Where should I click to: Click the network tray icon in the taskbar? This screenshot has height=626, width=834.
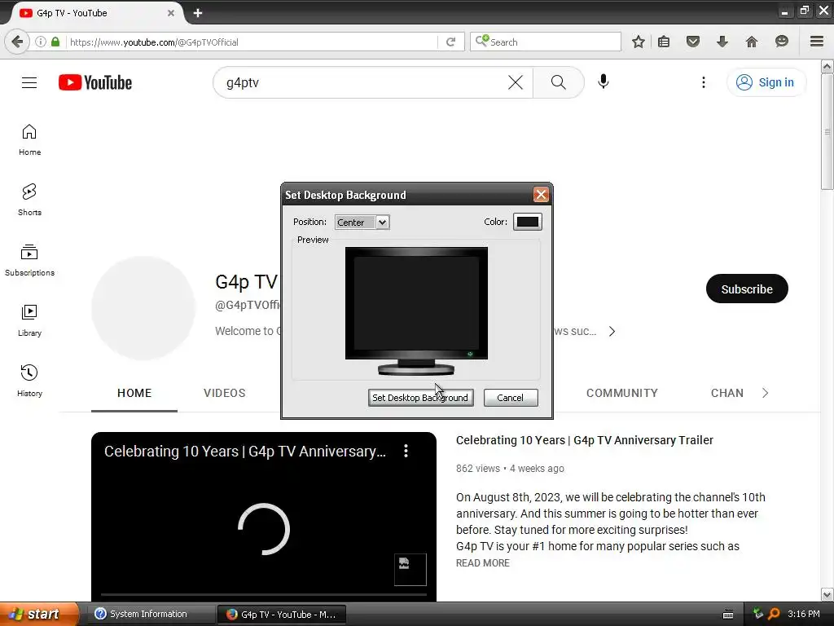[758, 614]
